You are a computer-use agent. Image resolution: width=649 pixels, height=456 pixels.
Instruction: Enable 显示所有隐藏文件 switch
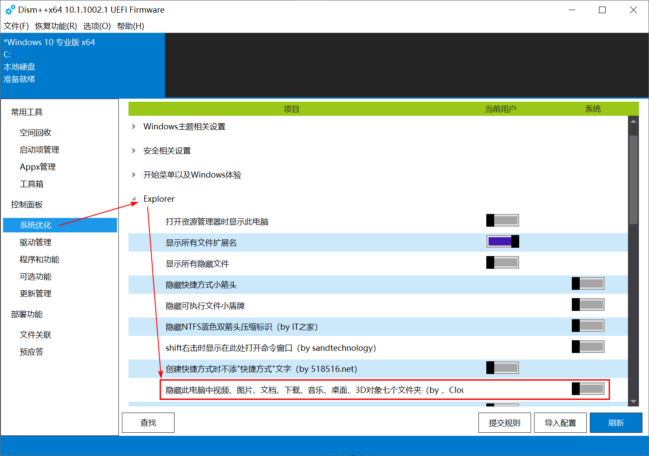(503, 262)
